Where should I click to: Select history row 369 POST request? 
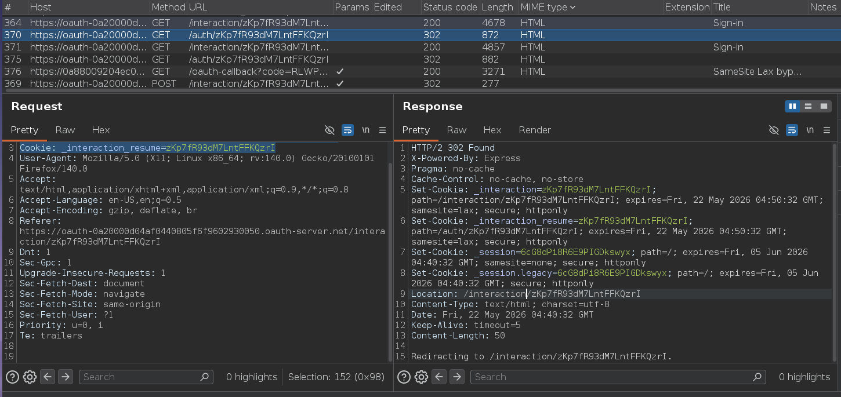pos(420,83)
